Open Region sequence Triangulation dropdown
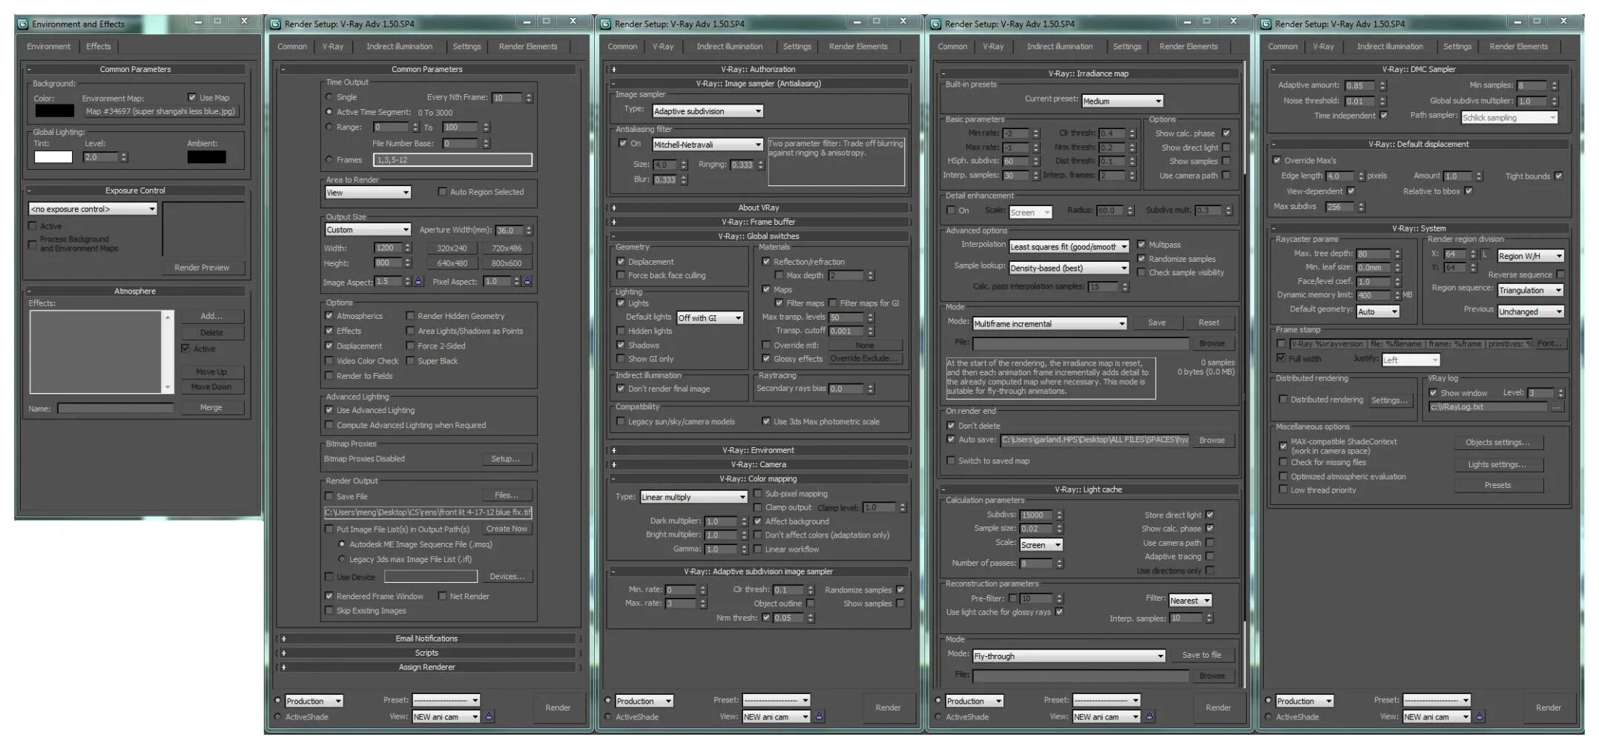Image resolution: width=1599 pixels, height=749 pixels. pyautogui.click(x=1530, y=291)
